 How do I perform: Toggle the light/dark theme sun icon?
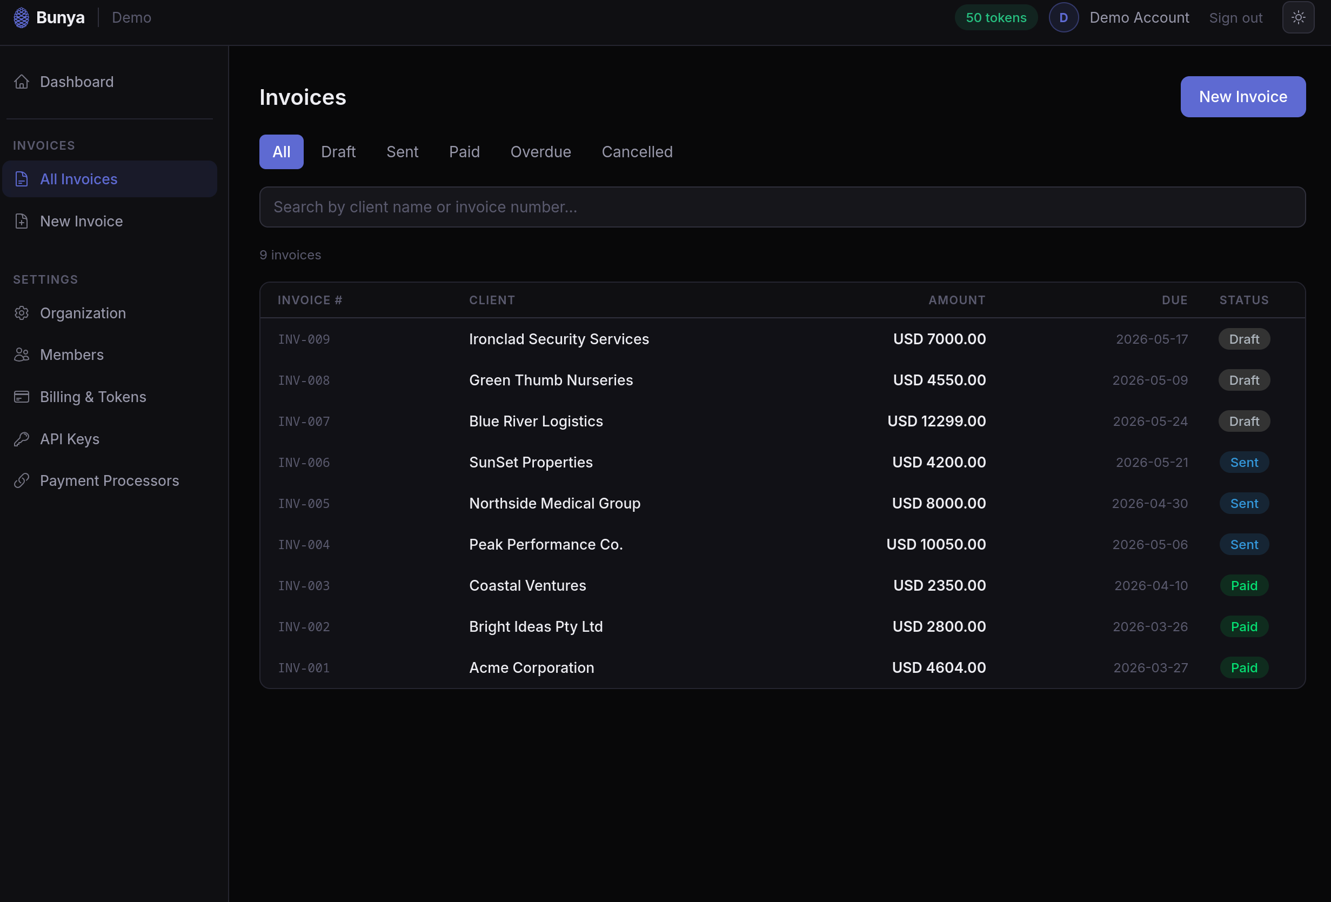(x=1298, y=18)
